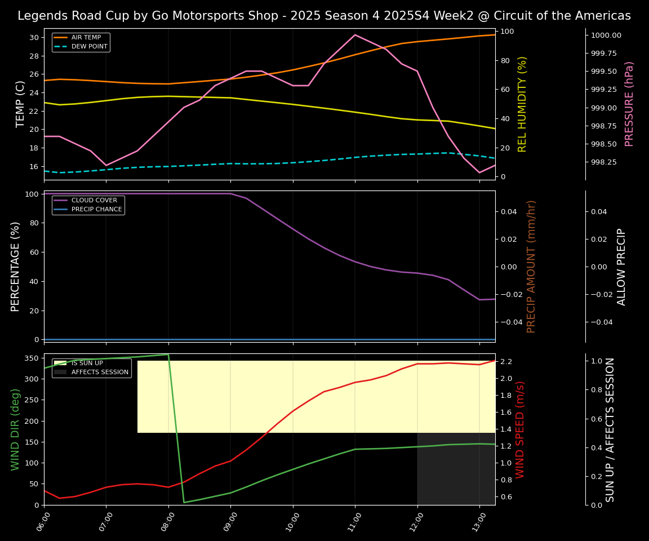Click the TEMP (C) axis label
Image resolution: width=649 pixels, height=541 pixels.
point(20,104)
